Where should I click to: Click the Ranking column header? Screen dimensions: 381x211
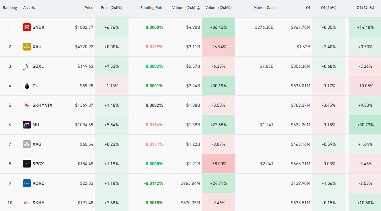(10, 8)
